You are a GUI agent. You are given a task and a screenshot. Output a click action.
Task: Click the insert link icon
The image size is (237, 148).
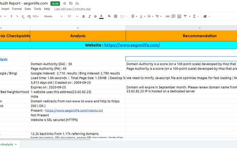point(168,16)
